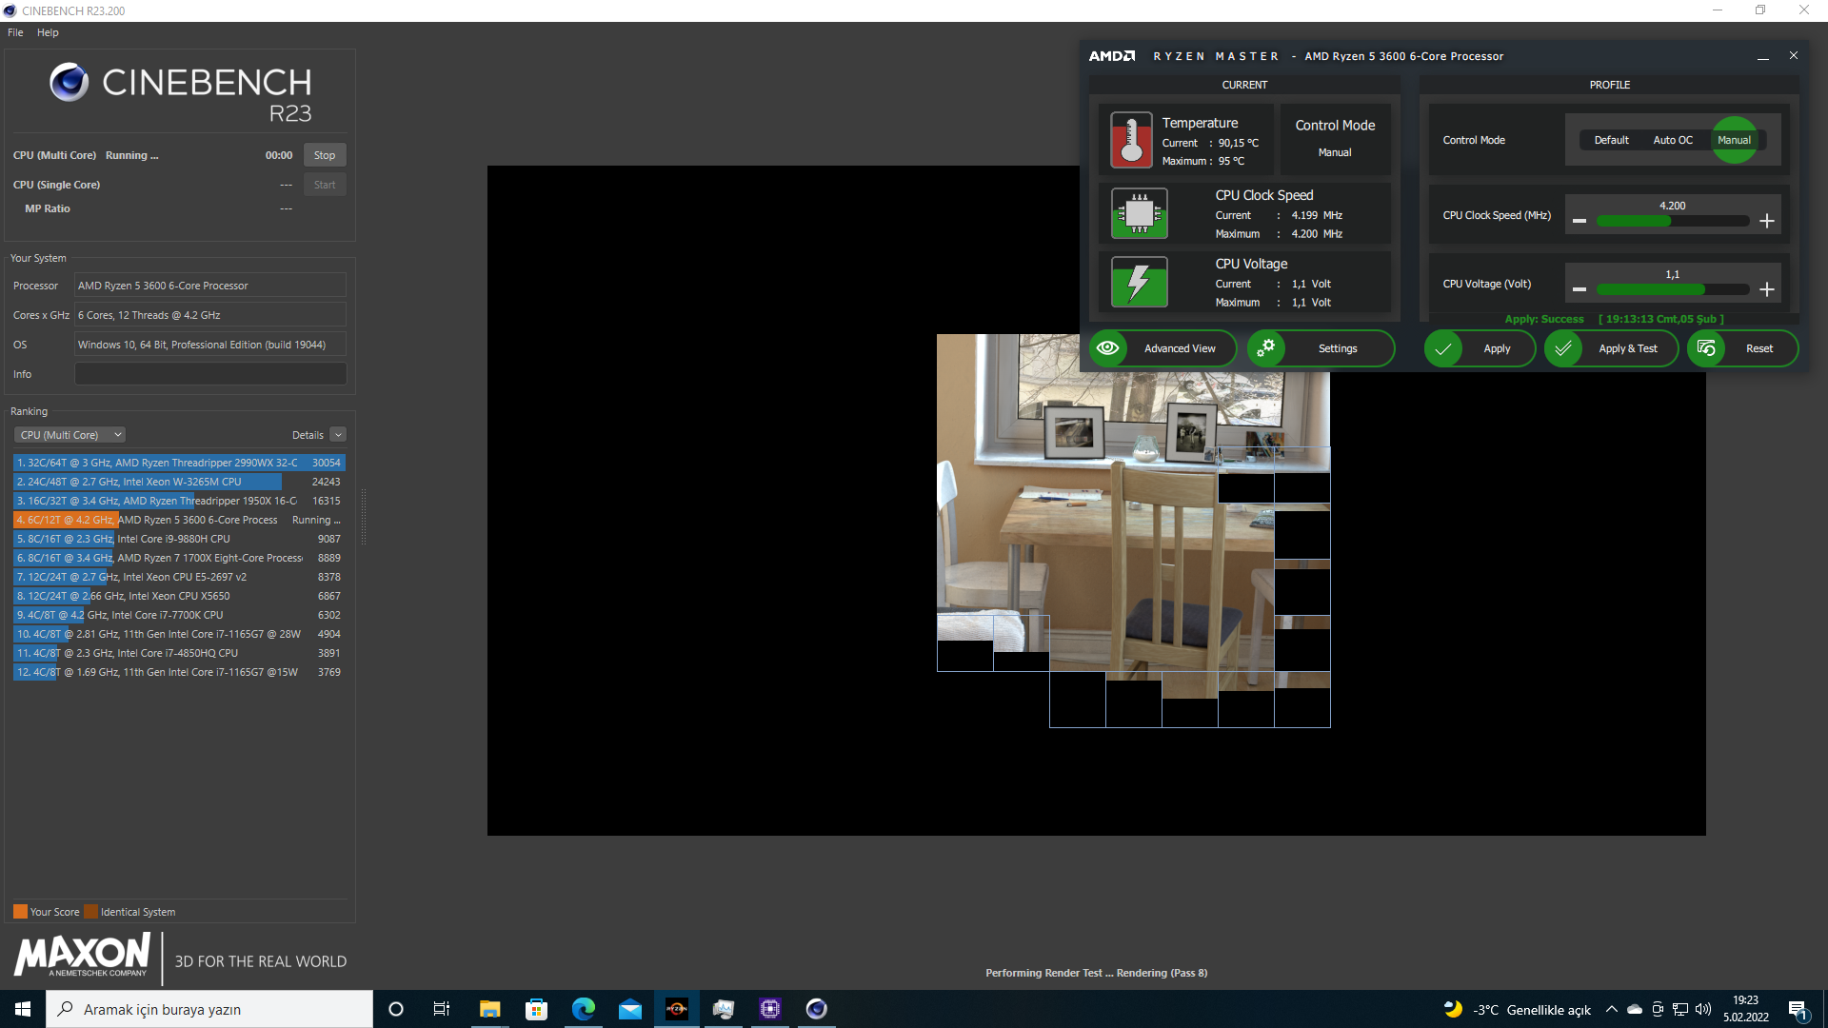
Task: Minimize the Ryzen Master window
Action: [1763, 56]
